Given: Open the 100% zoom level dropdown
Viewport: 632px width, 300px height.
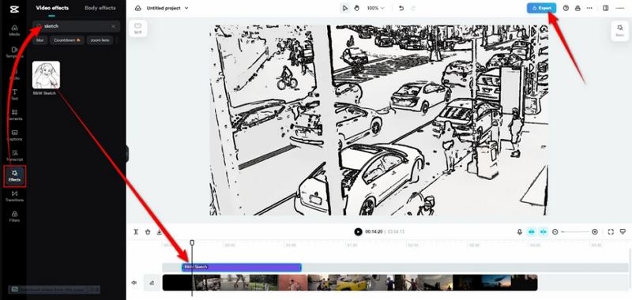Looking at the screenshot, I should pos(376,8).
